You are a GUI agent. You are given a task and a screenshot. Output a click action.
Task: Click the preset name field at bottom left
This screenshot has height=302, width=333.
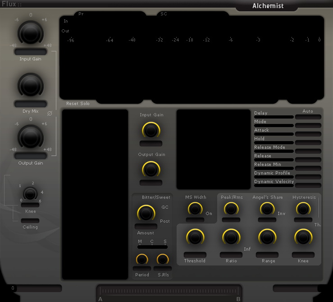39,288
